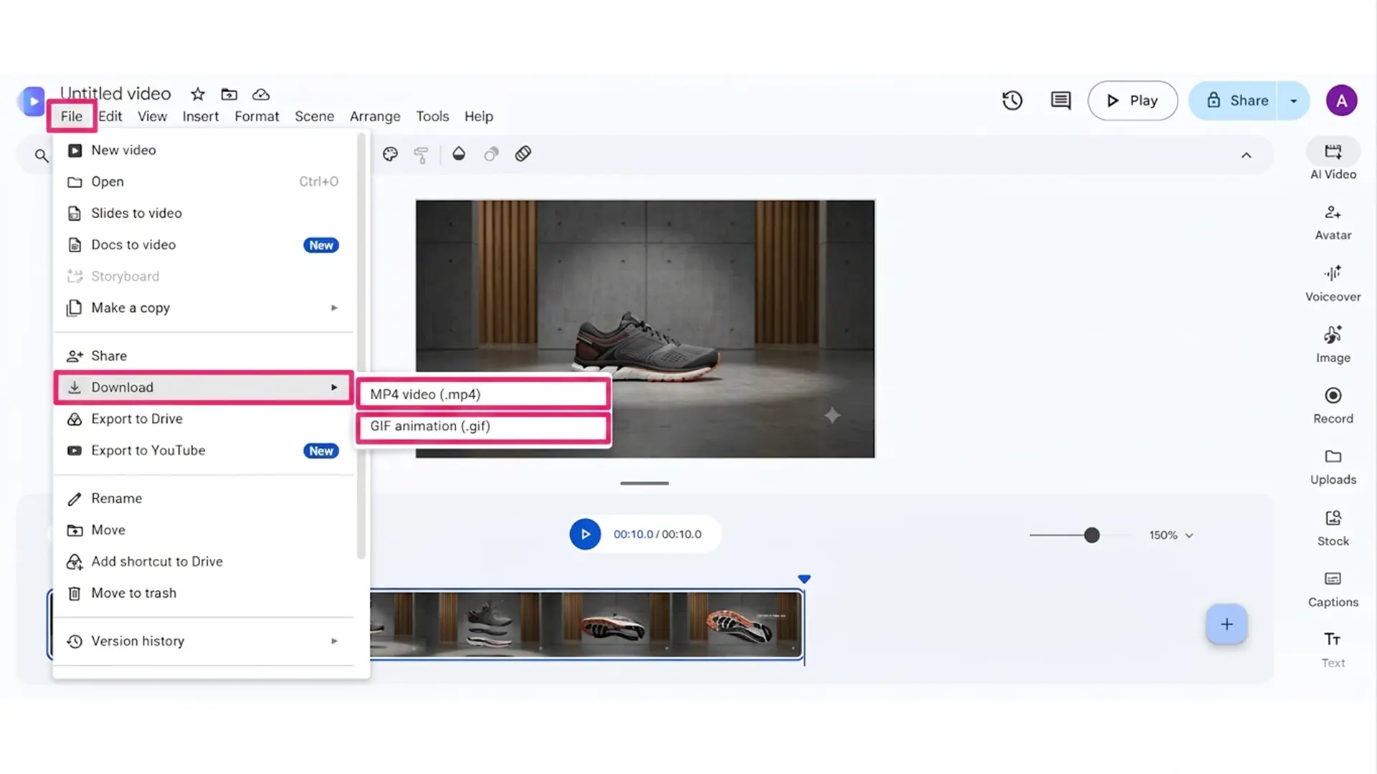Image resolution: width=1377 pixels, height=774 pixels.
Task: Open the Stock media panel
Action: coord(1333,528)
